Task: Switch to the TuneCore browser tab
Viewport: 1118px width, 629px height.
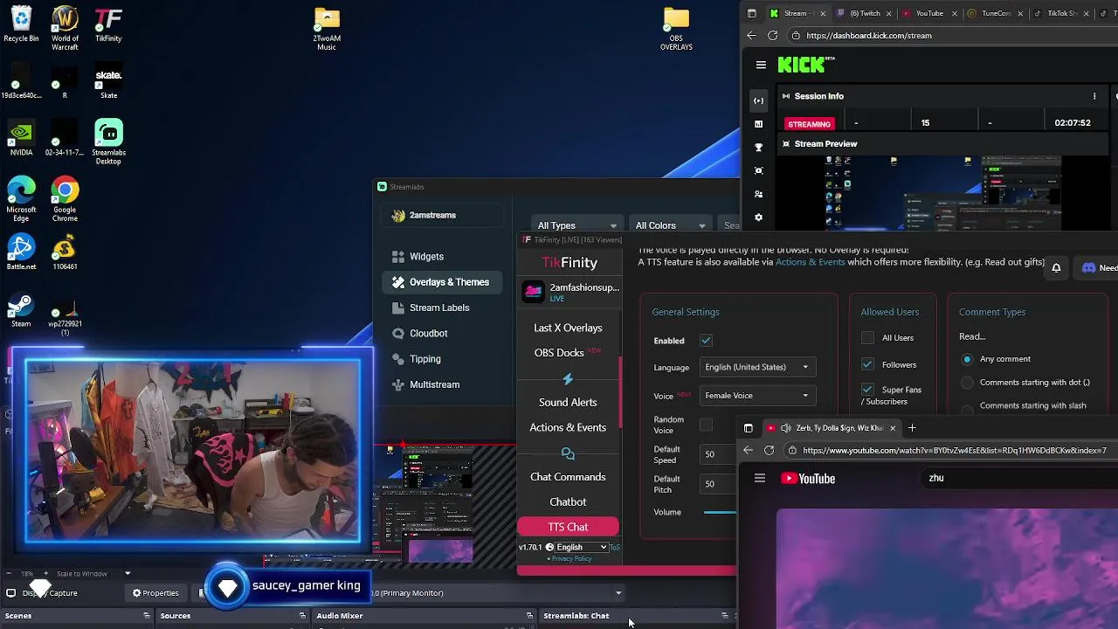Action: click(996, 13)
